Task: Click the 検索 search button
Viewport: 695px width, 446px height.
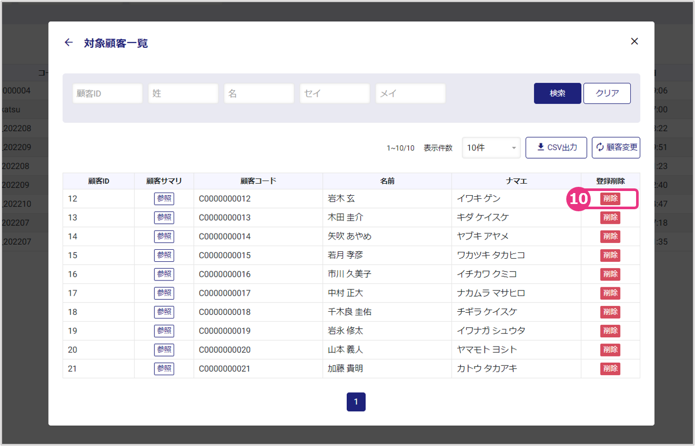Action: pos(557,94)
